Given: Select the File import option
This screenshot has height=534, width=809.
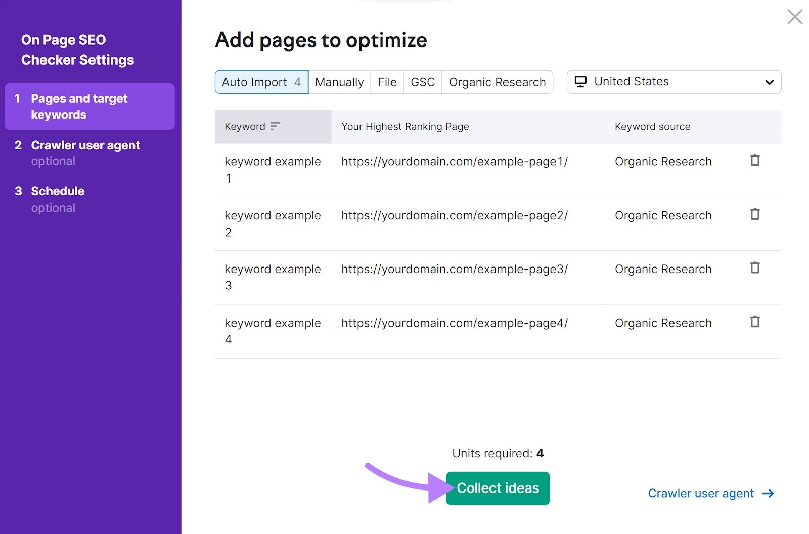Looking at the screenshot, I should coord(386,81).
